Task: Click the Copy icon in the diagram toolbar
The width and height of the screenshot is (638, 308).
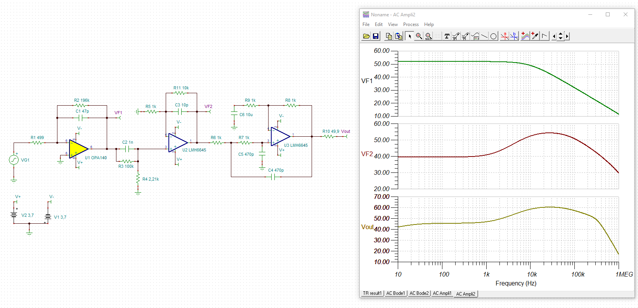Action: coord(389,36)
